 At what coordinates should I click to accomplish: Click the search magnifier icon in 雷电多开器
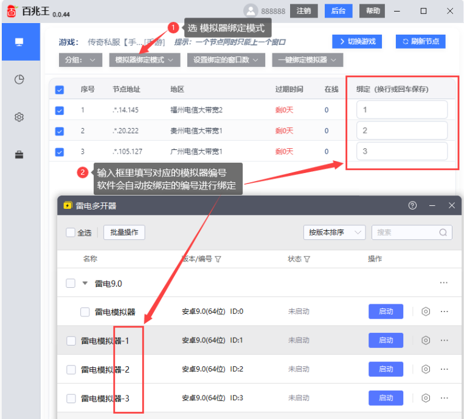point(443,233)
